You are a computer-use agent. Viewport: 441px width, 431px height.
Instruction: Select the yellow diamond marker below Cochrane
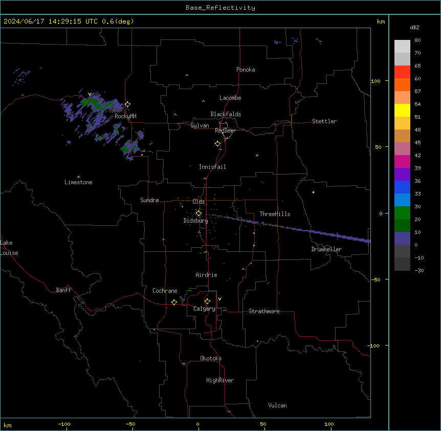[174, 302]
